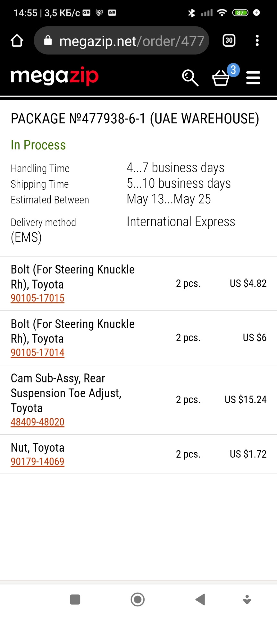The height and width of the screenshot is (617, 277).
Task: Tap the package №477938-6-1 heading
Action: [x=135, y=119]
